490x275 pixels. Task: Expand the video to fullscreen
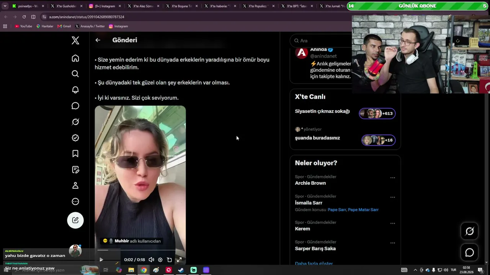pyautogui.click(x=179, y=260)
